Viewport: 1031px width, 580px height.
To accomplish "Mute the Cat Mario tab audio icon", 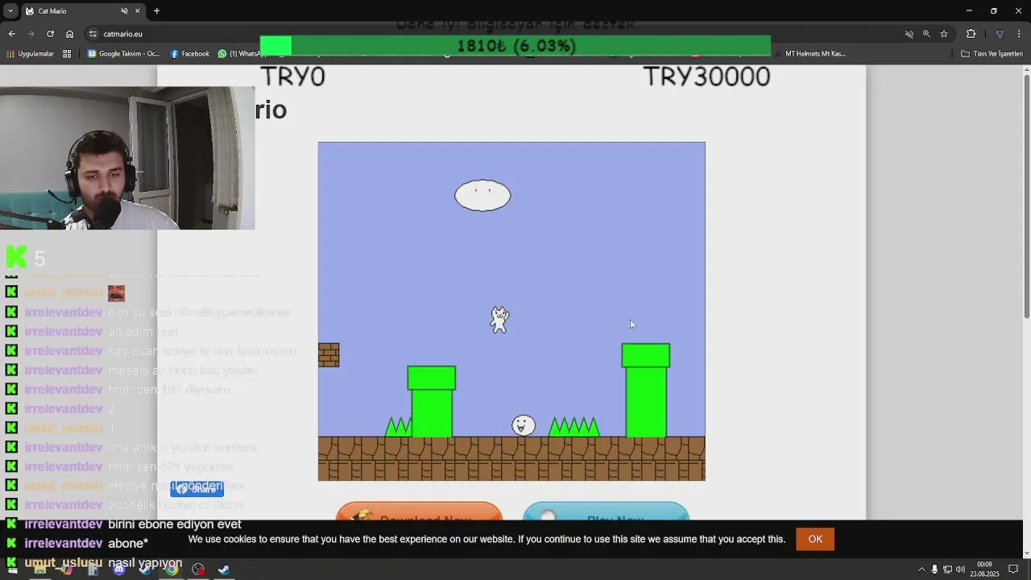I will click(x=124, y=11).
